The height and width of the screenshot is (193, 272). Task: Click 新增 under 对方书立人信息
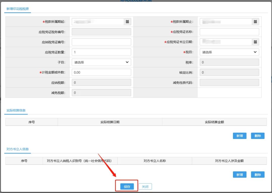(x=240, y=175)
